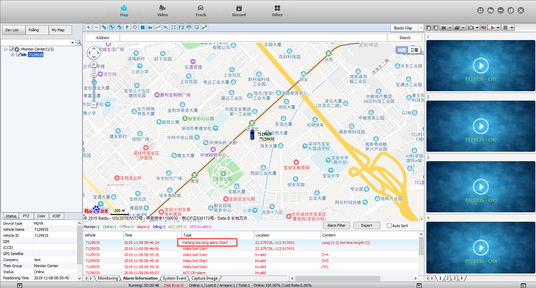Expand the 7129935 device tree node
The height and width of the screenshot is (288, 536).
[x=13, y=55]
